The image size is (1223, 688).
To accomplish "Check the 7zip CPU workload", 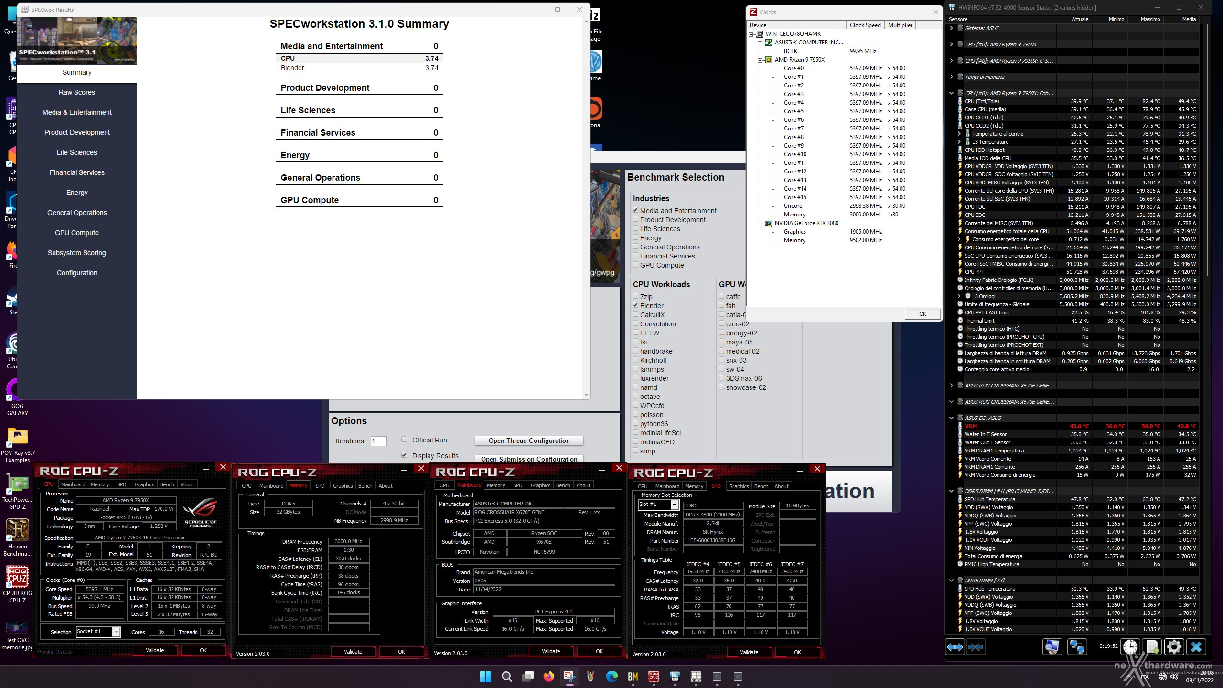I will pyautogui.click(x=635, y=296).
